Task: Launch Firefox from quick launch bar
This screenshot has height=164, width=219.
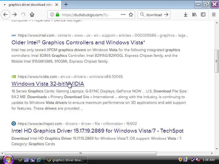Action: (x=20, y=160)
